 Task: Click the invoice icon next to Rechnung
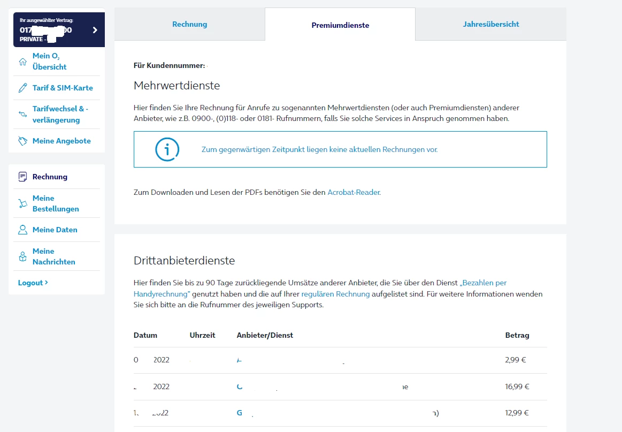click(22, 177)
